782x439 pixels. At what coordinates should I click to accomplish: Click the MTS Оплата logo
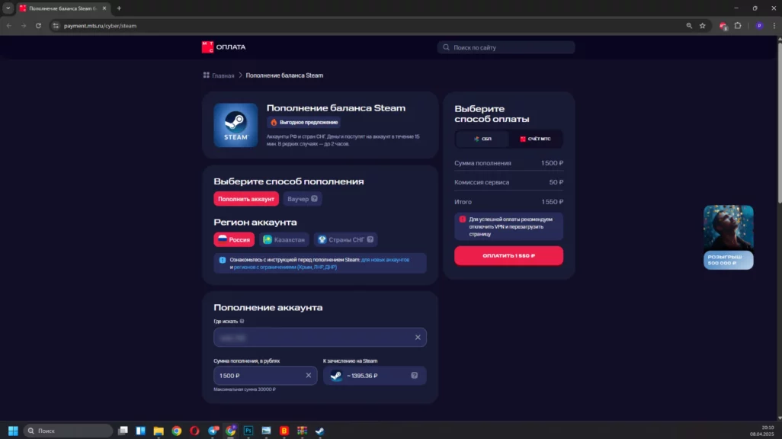click(x=223, y=47)
